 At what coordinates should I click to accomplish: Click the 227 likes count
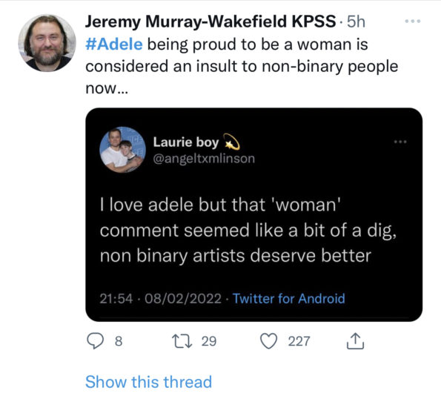coord(299,341)
